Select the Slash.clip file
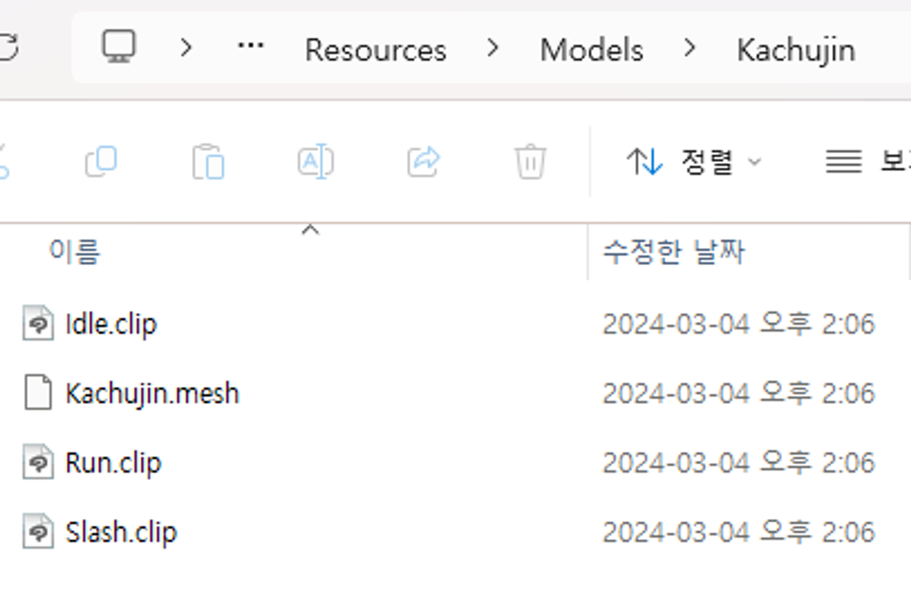 tap(121, 532)
